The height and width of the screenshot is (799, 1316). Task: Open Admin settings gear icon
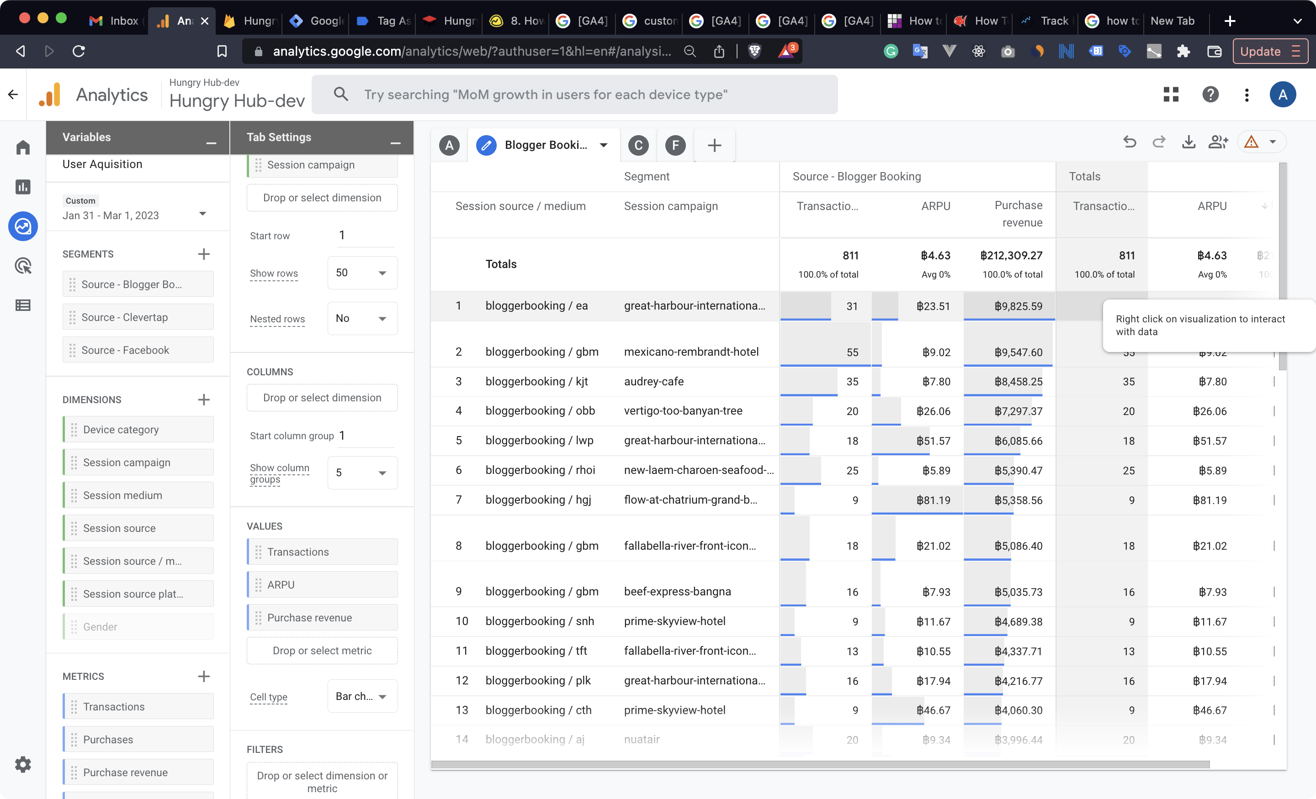pyautogui.click(x=23, y=764)
